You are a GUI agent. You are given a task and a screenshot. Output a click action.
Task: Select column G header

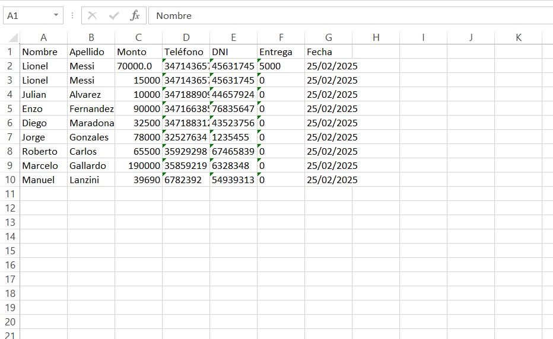click(x=328, y=37)
